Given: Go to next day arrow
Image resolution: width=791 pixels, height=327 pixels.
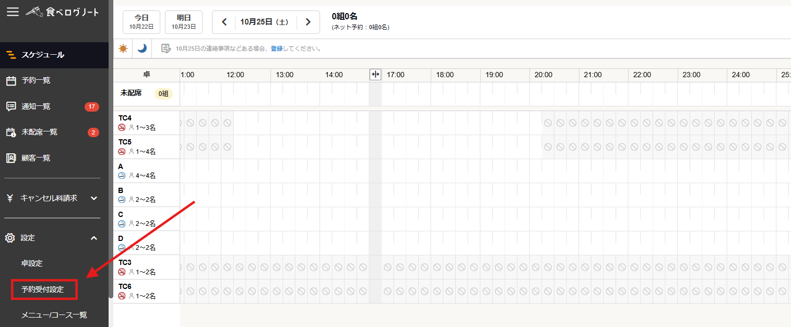Looking at the screenshot, I should tap(308, 22).
